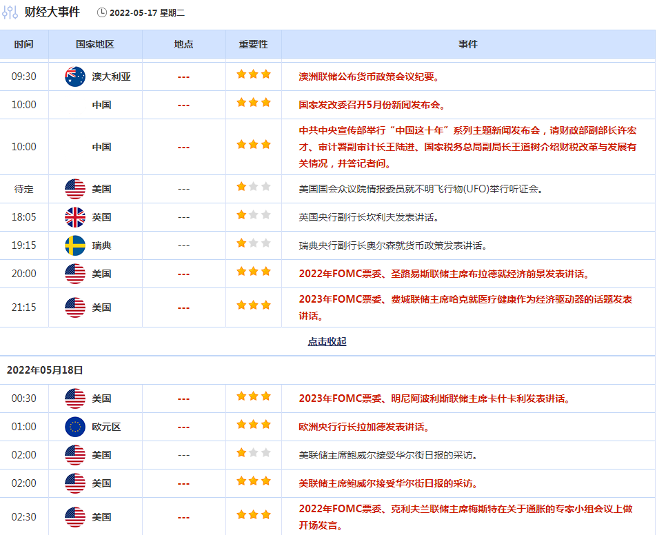Collapse the list via 点击收起

pos(327,341)
